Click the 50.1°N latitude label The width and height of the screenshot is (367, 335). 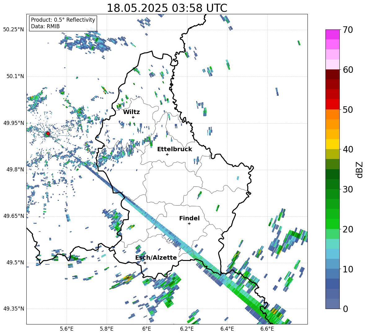15,76
